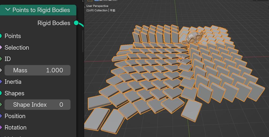Collapse the Points to Rigid Bodies node
This screenshot has width=269, height=137.
click(x=8, y=10)
